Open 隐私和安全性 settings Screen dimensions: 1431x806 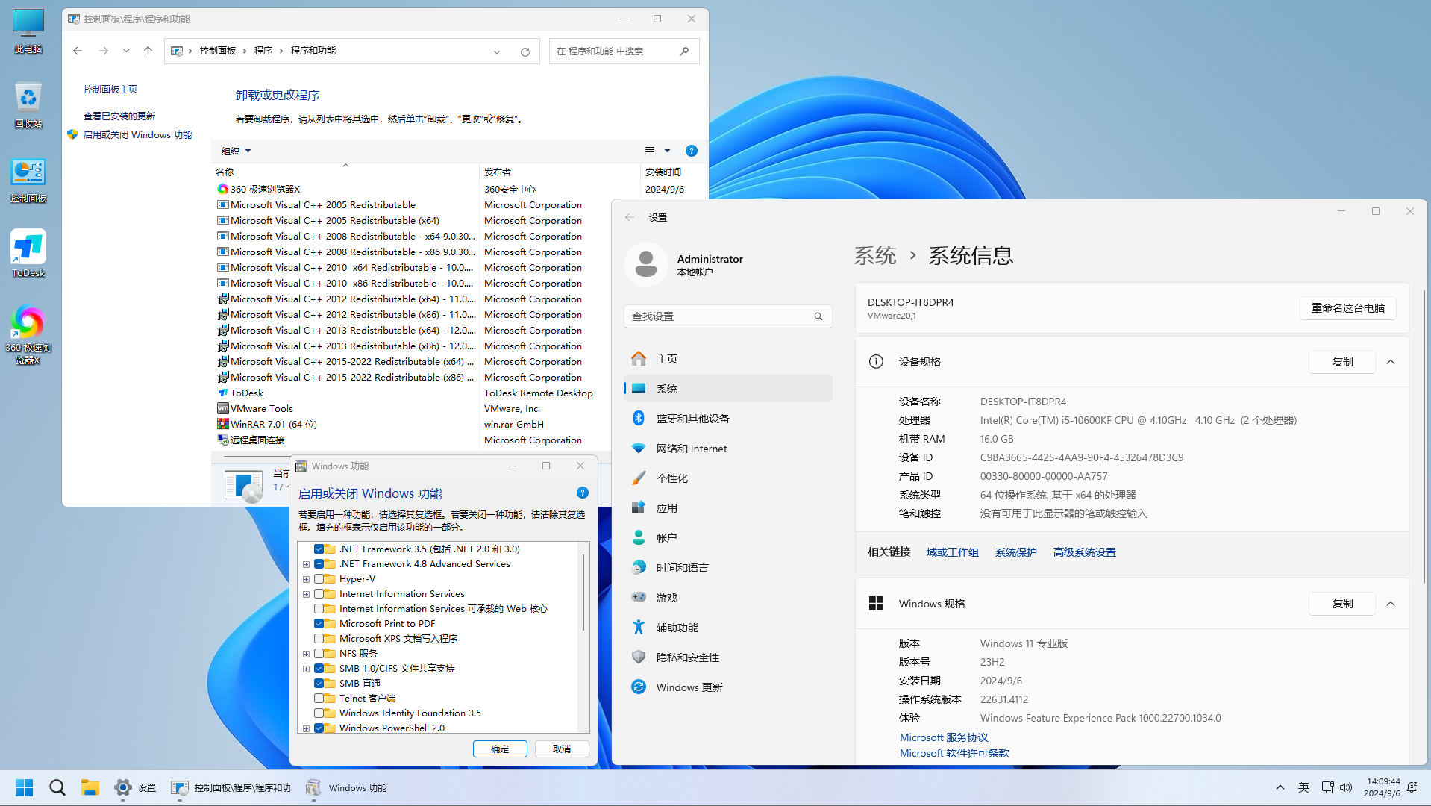(728, 657)
